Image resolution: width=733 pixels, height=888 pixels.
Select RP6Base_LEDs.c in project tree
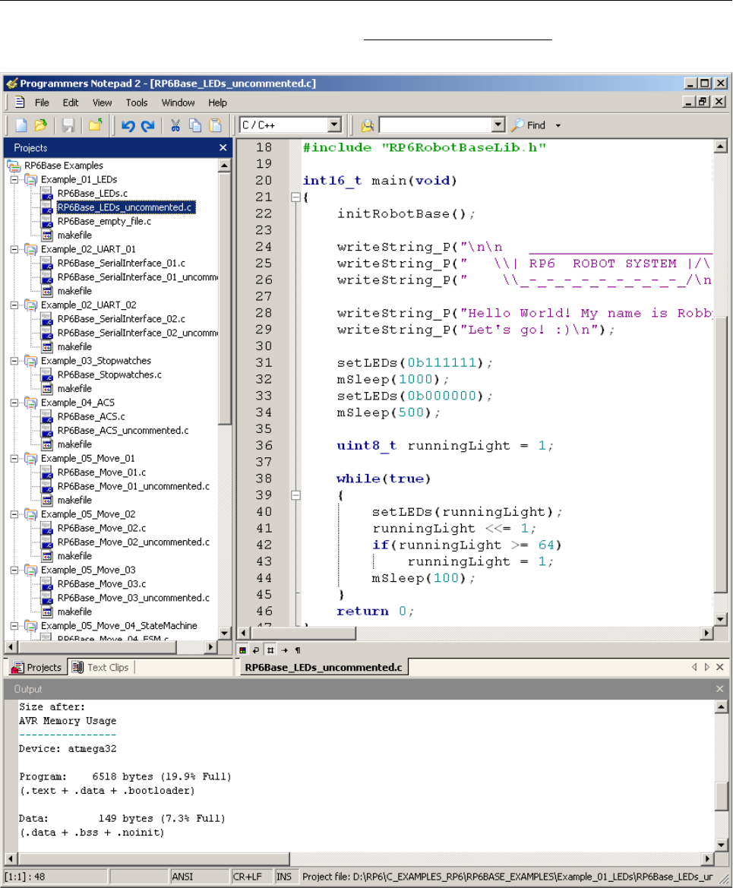[x=93, y=194]
